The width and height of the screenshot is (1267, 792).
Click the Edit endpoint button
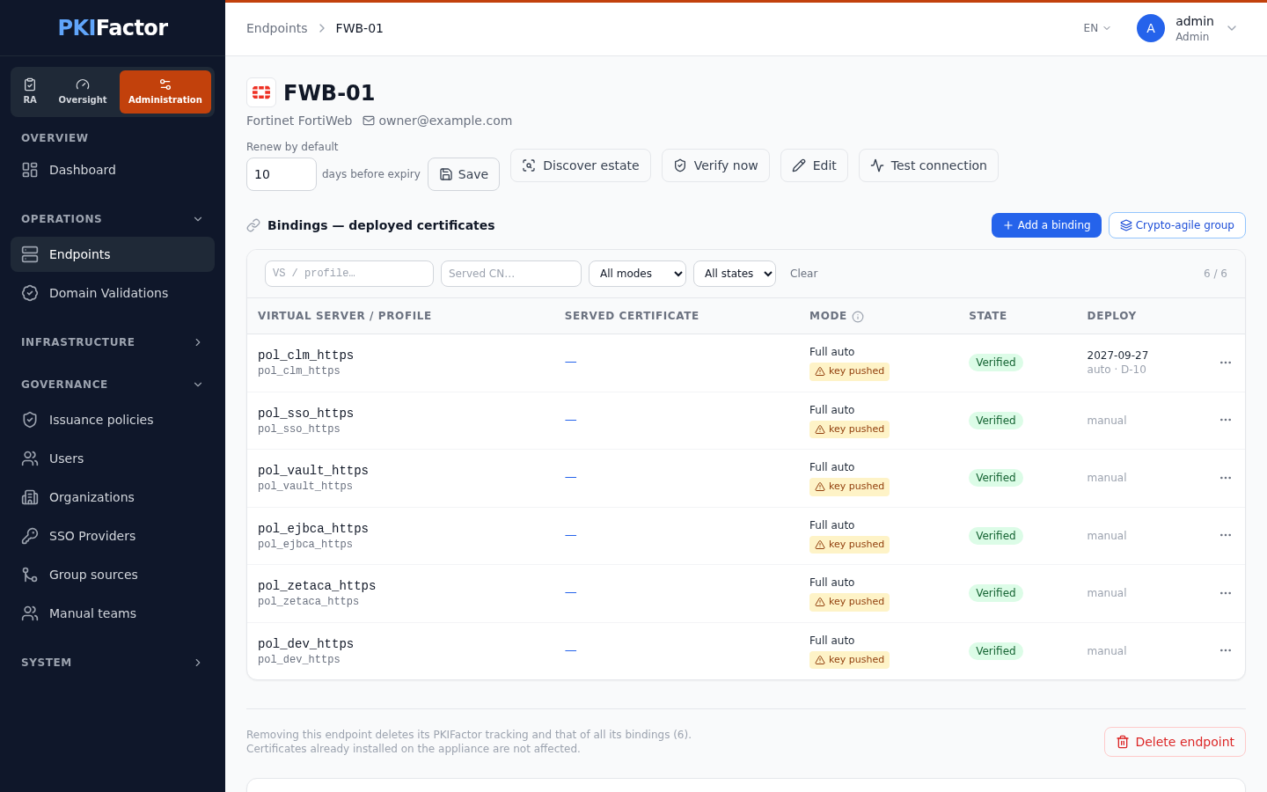tap(814, 165)
